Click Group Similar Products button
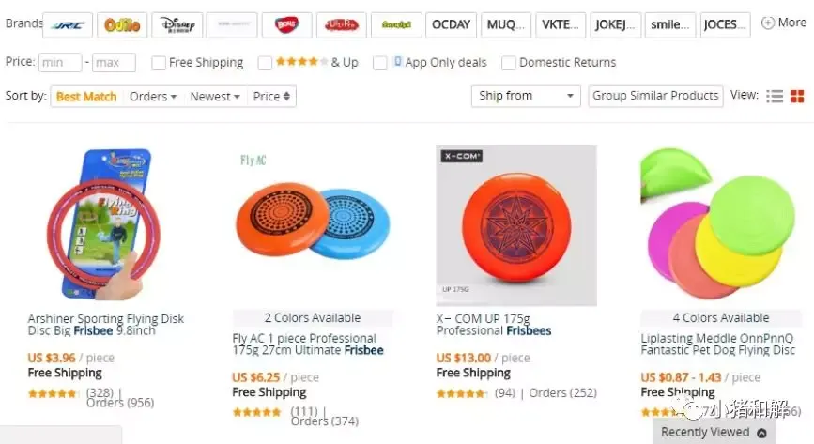814x444 pixels. (x=655, y=96)
